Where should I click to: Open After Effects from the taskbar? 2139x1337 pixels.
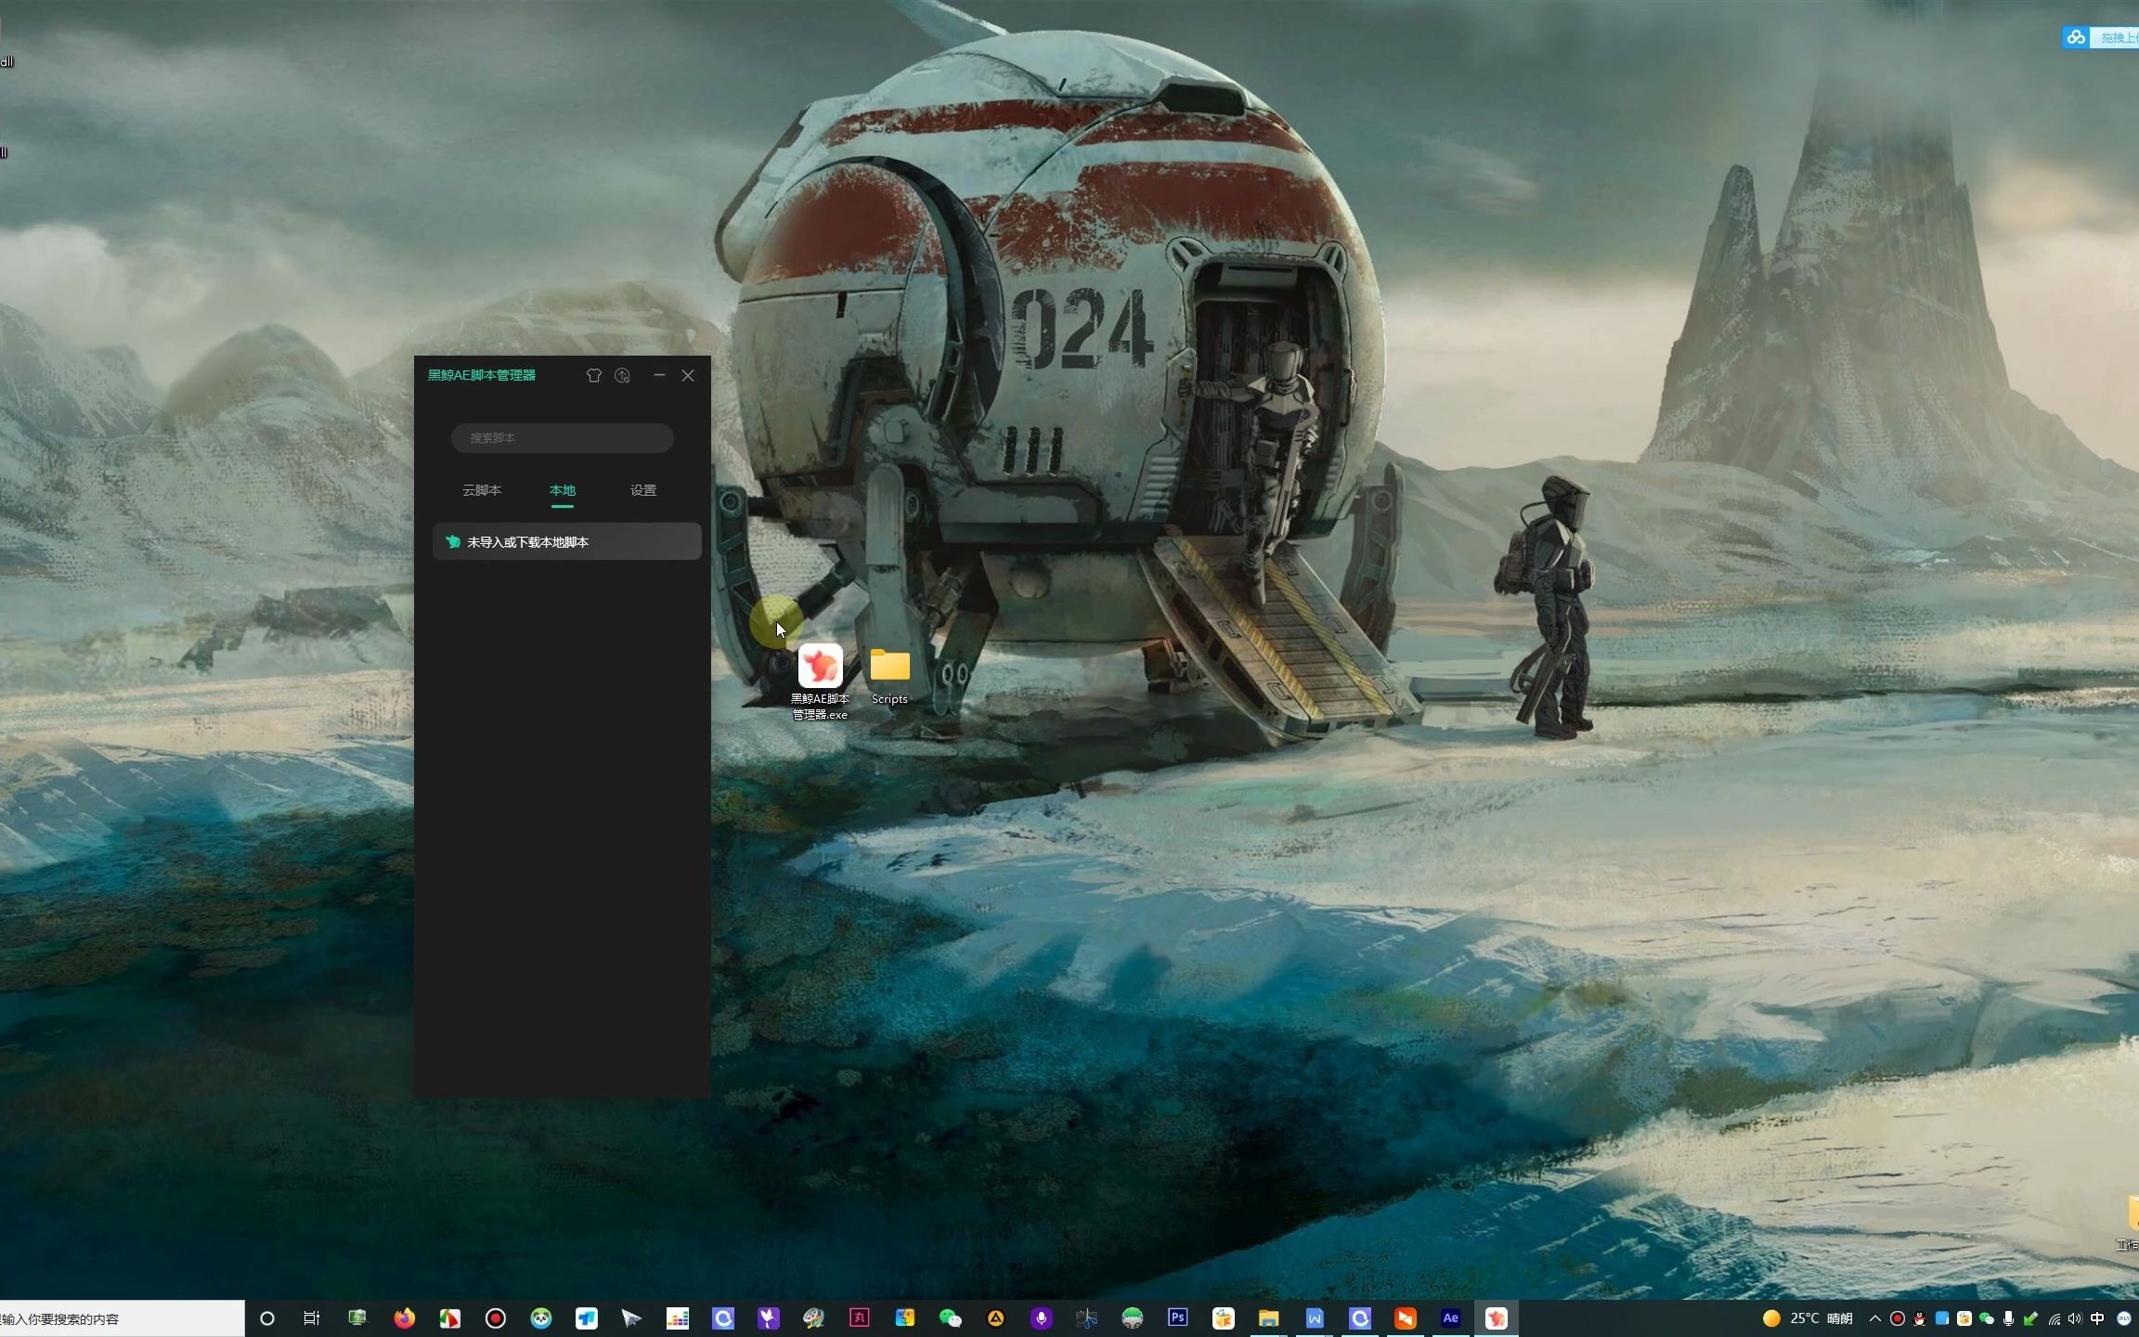point(1450,1318)
